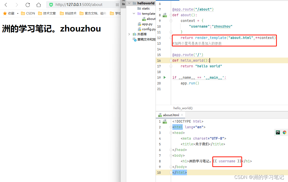Fold the body tag at line 7
Screen dimensions: 288x182
(171, 155)
